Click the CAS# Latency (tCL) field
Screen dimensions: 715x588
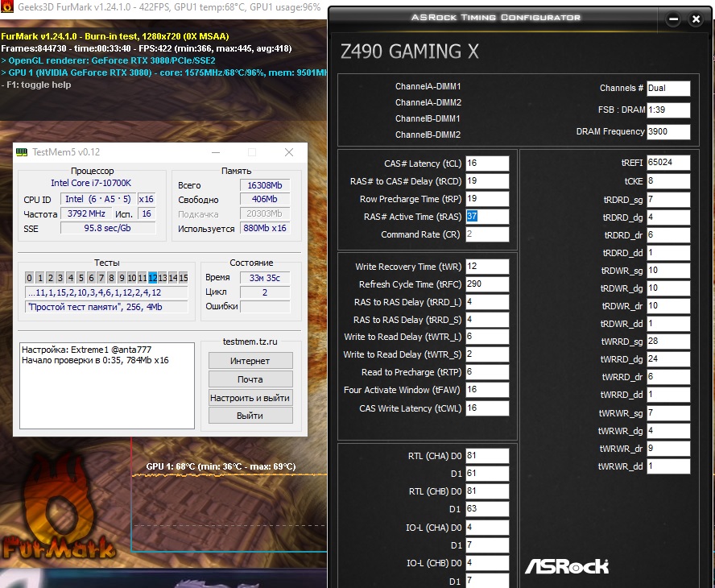(x=487, y=164)
